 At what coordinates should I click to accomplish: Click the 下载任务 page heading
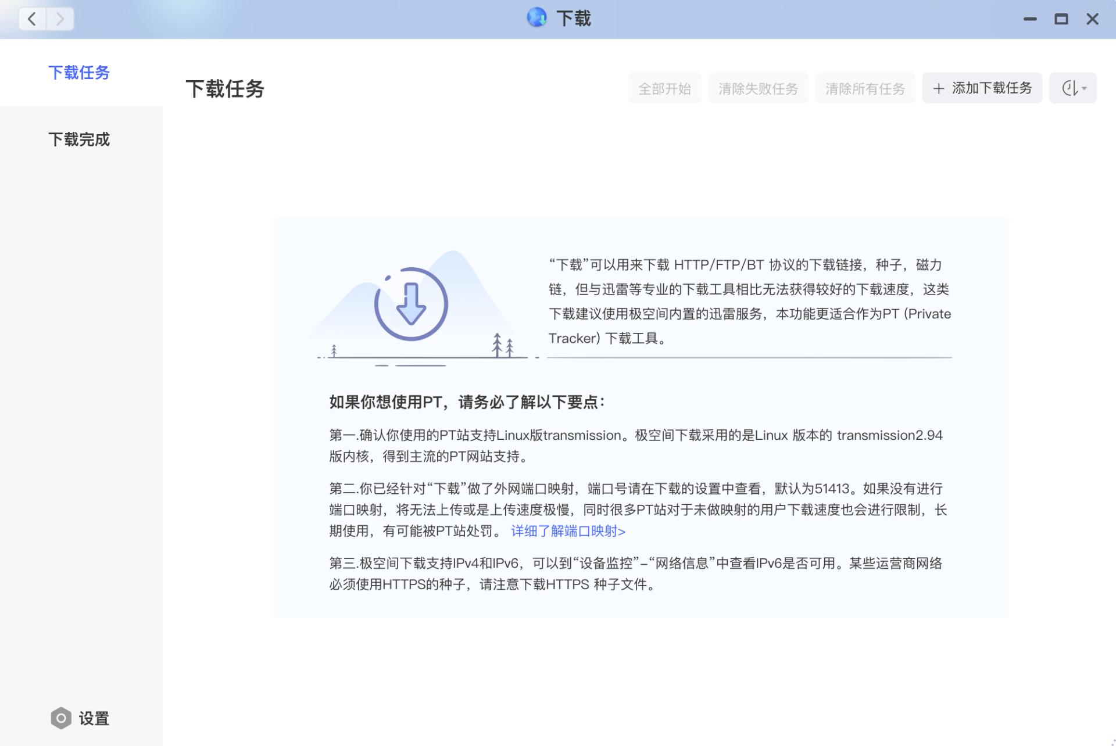[225, 88]
